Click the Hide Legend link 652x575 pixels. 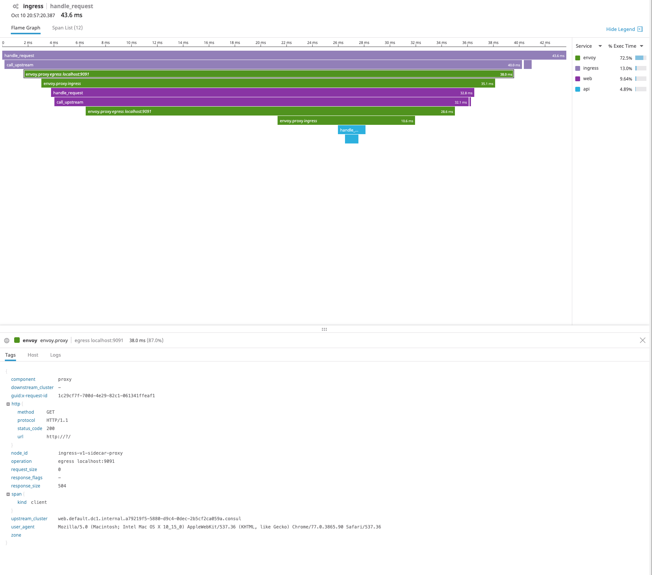[620, 29]
